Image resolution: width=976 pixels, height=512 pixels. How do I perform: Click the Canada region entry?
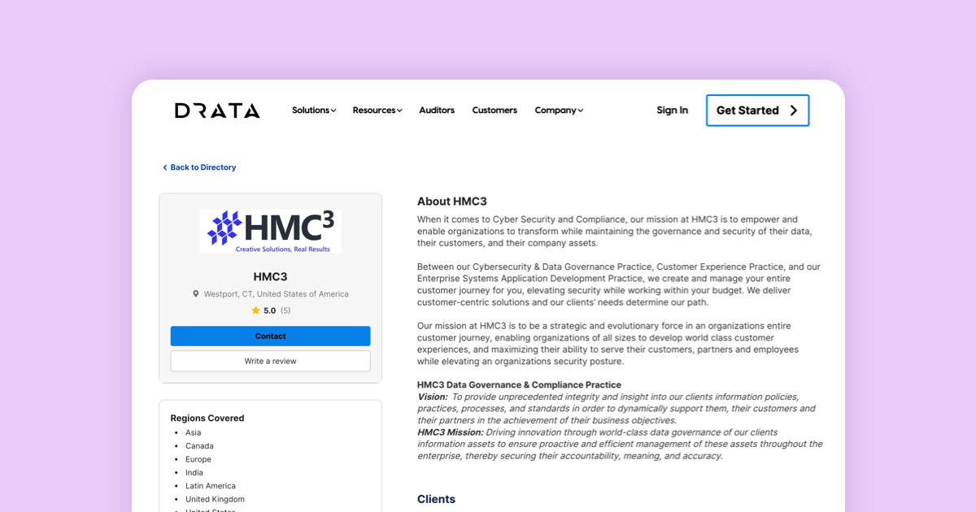point(199,446)
